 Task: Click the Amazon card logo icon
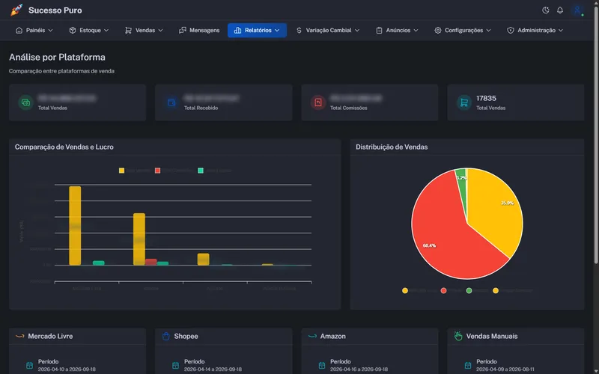click(312, 336)
